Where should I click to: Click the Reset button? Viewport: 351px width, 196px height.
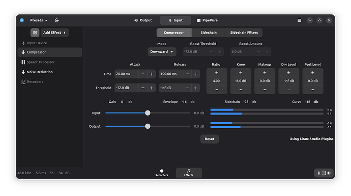click(210, 139)
